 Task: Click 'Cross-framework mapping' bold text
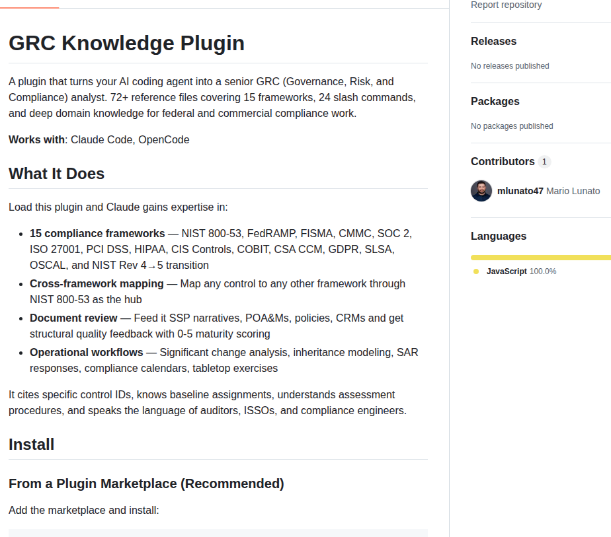(97, 283)
